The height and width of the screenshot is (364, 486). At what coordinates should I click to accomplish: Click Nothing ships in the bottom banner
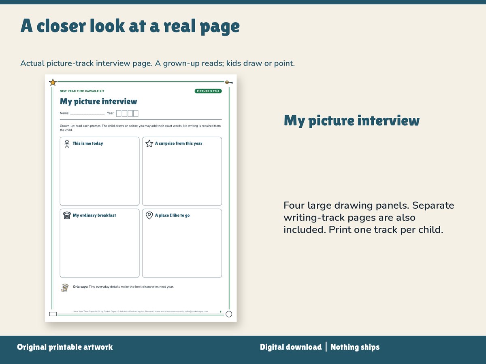tap(355, 347)
